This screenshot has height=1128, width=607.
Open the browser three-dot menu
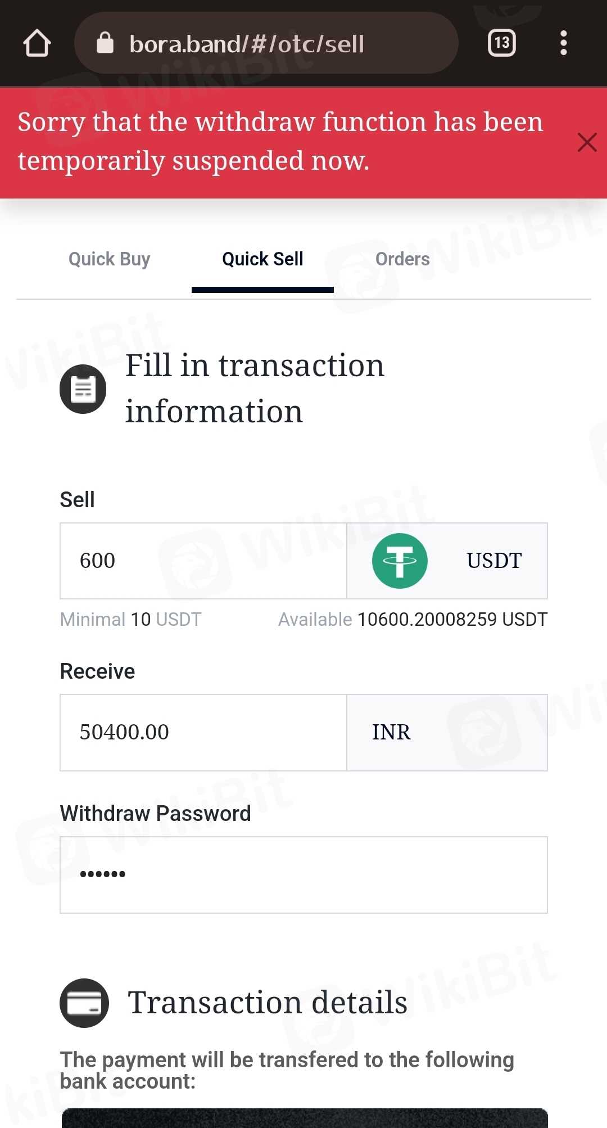[x=563, y=43]
